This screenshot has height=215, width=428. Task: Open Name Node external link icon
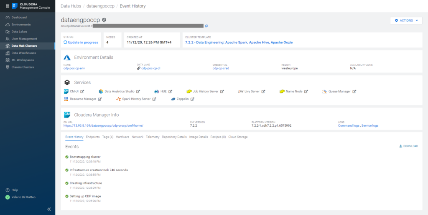point(306,91)
